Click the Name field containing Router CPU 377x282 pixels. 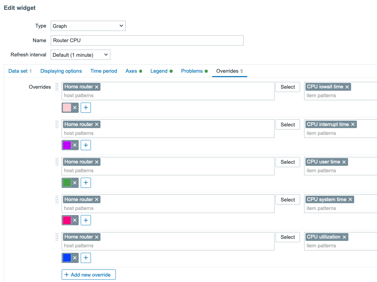(x=147, y=40)
